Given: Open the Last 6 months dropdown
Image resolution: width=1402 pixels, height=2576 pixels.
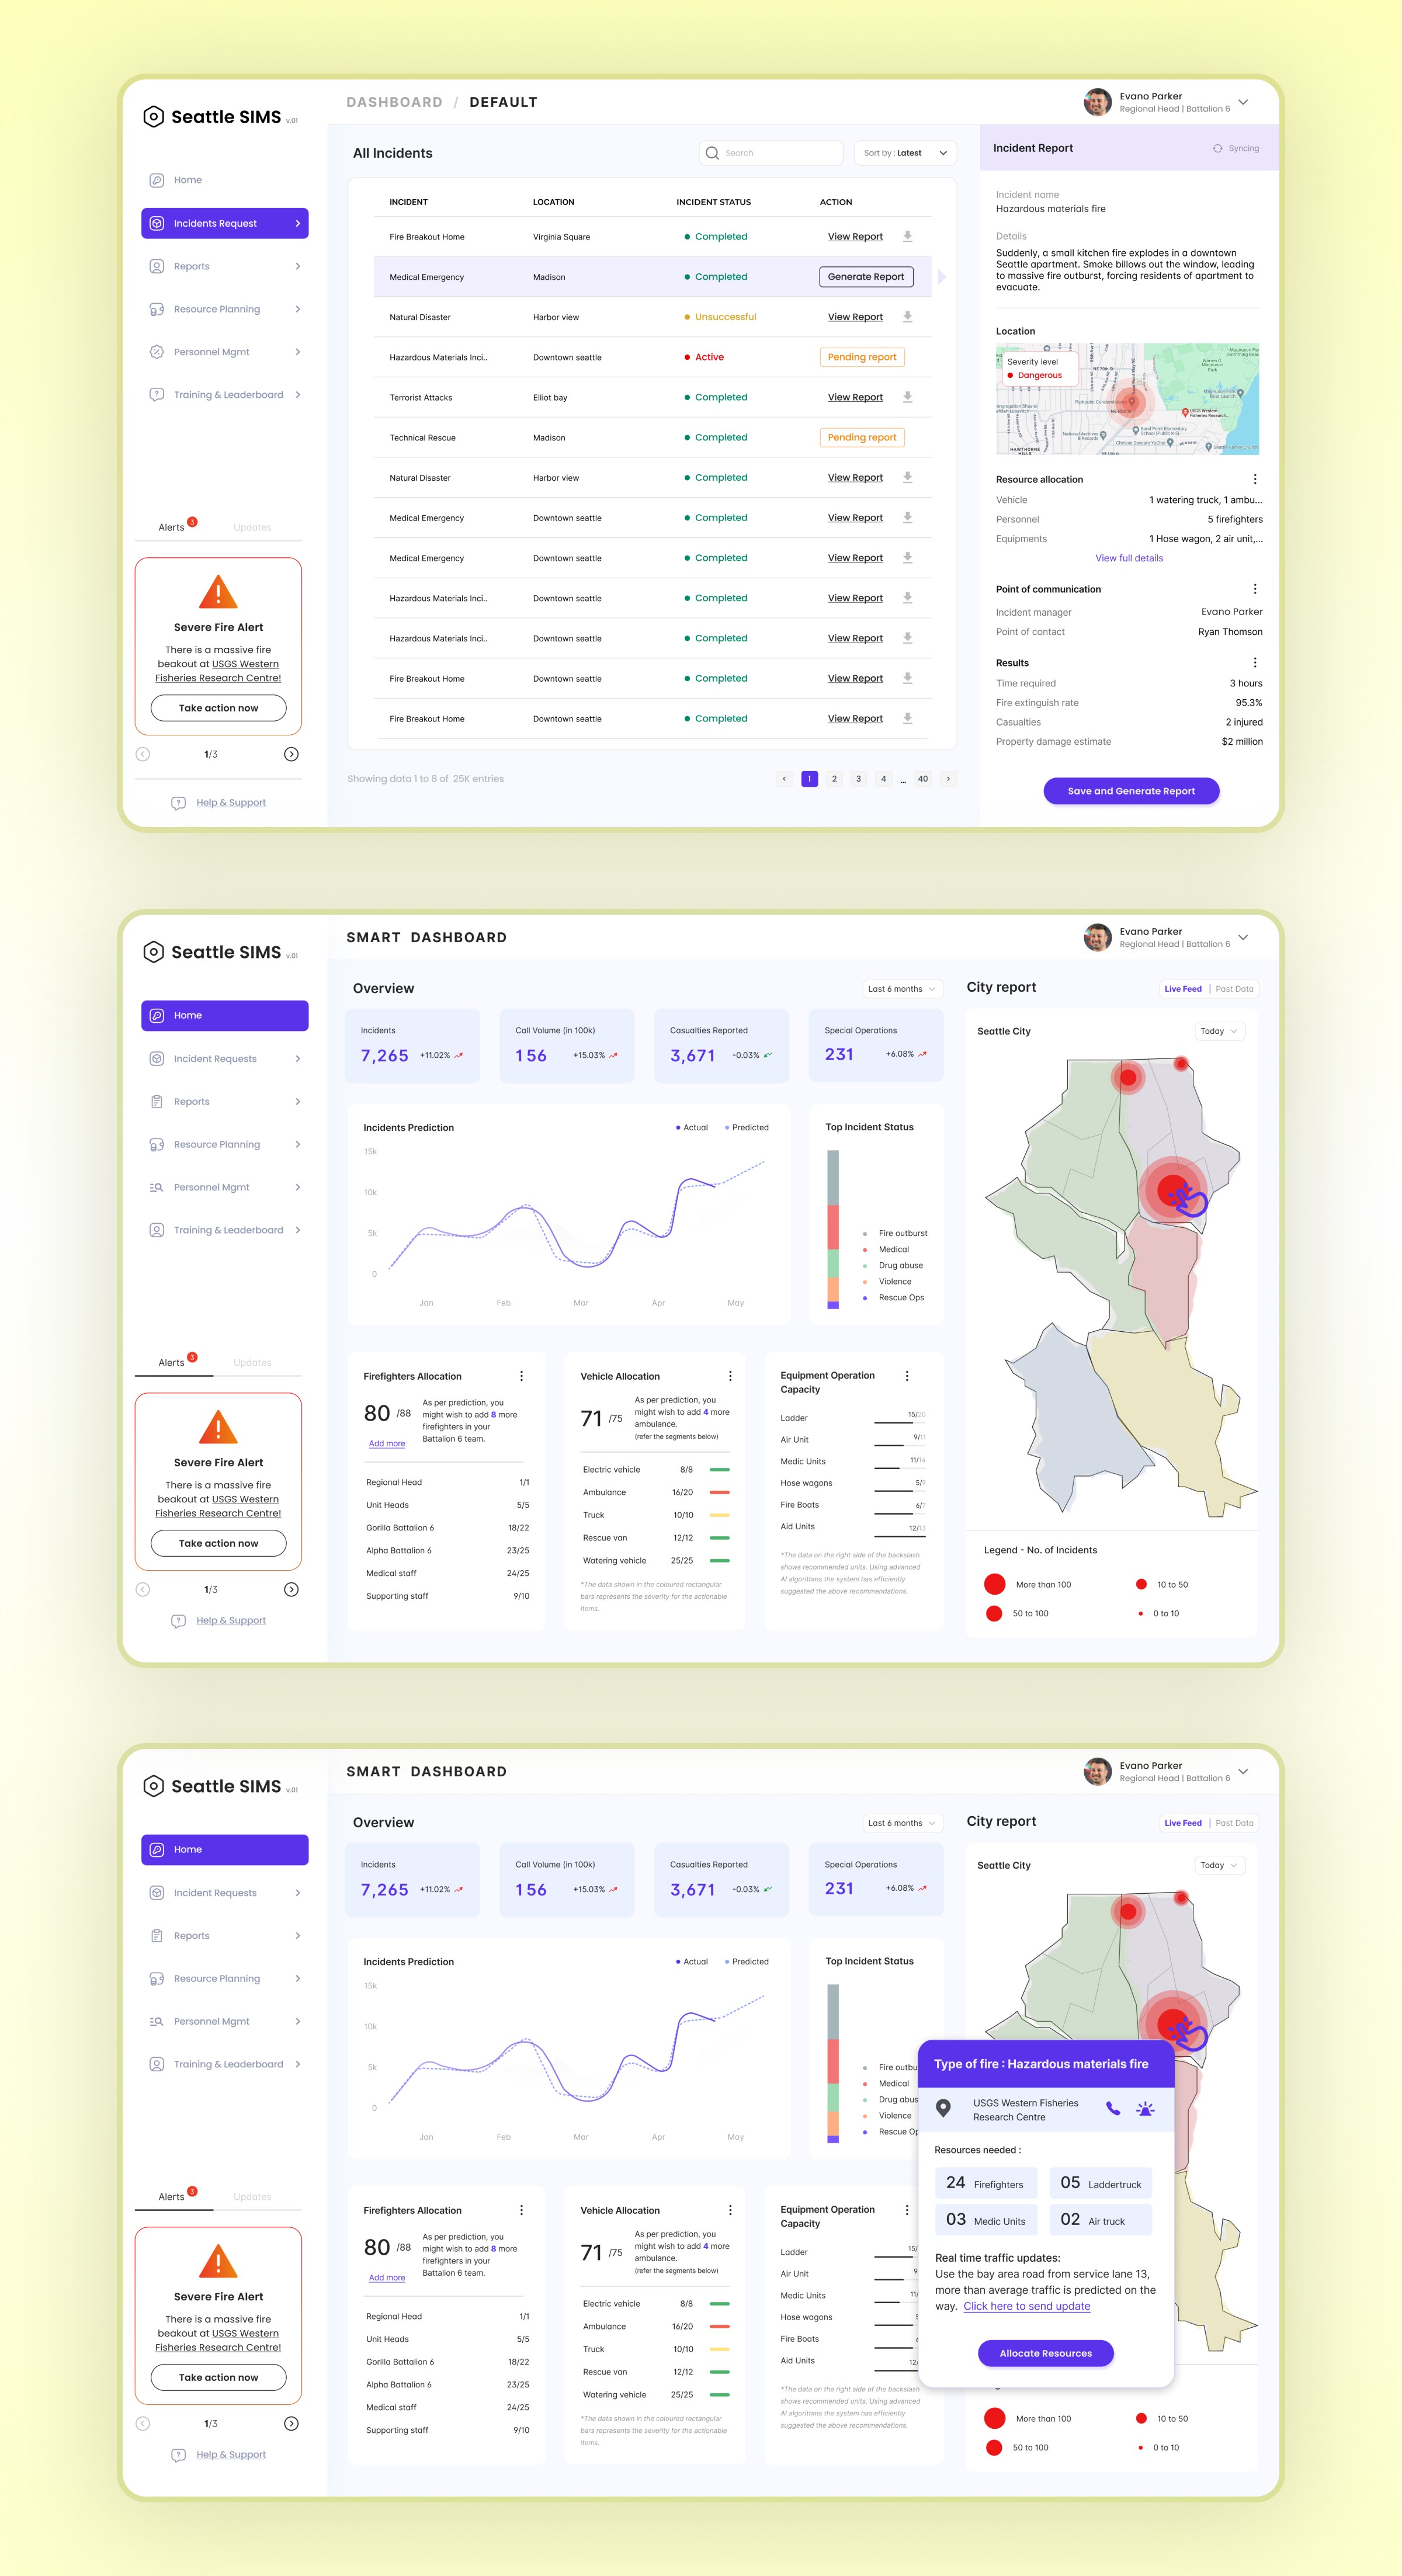Looking at the screenshot, I should click(x=902, y=989).
